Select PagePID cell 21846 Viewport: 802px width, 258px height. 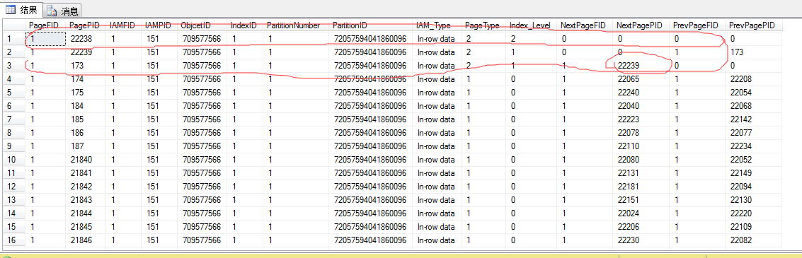(x=86, y=240)
